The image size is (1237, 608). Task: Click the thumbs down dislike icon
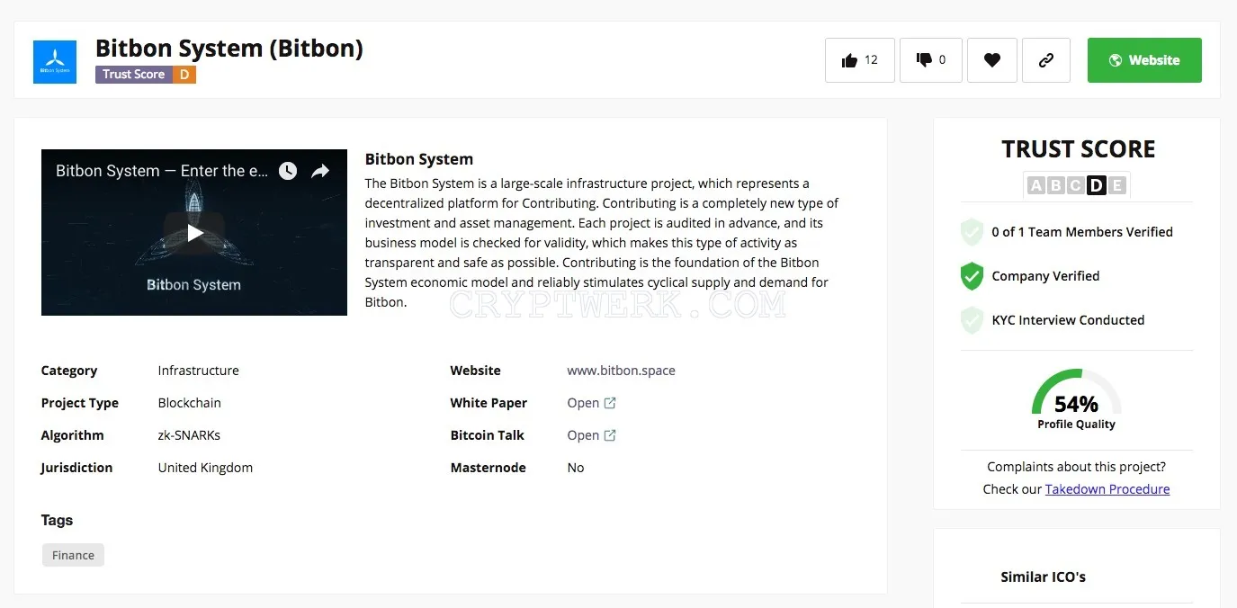[924, 60]
